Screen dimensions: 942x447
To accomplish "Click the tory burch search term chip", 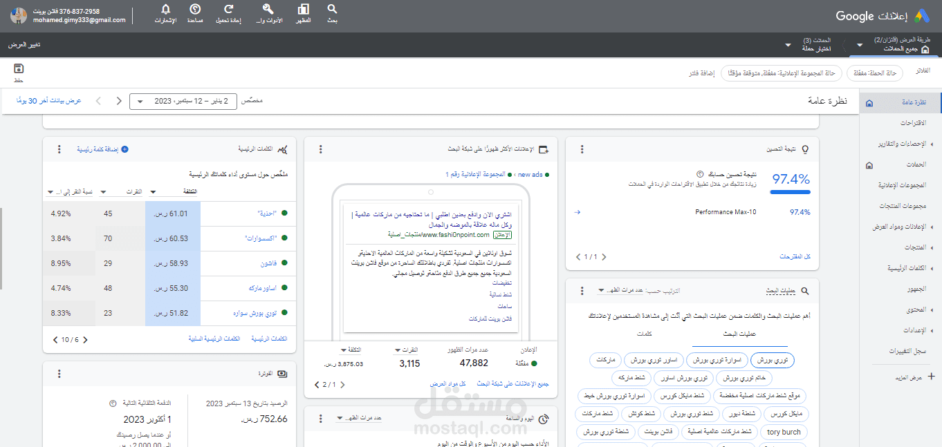I will (784, 432).
